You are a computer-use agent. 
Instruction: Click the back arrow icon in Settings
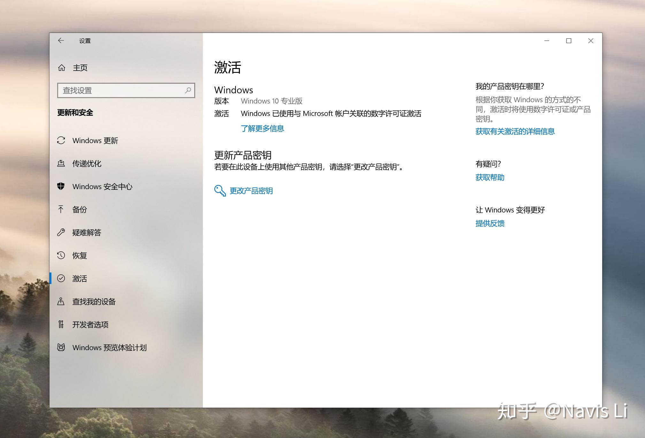coord(61,41)
